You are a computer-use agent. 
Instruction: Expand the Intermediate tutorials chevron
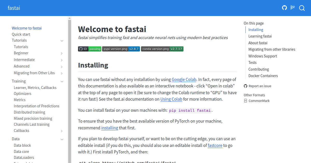coord(62,60)
